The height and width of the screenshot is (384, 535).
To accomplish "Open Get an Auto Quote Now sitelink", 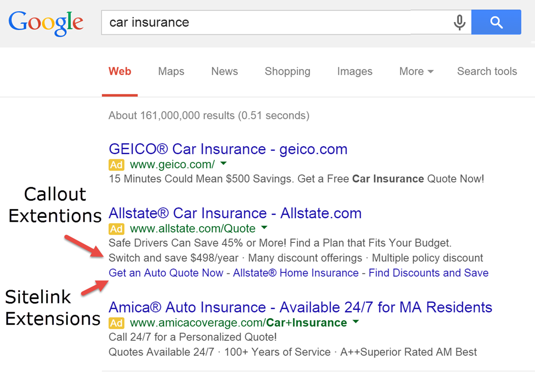I will point(166,273).
